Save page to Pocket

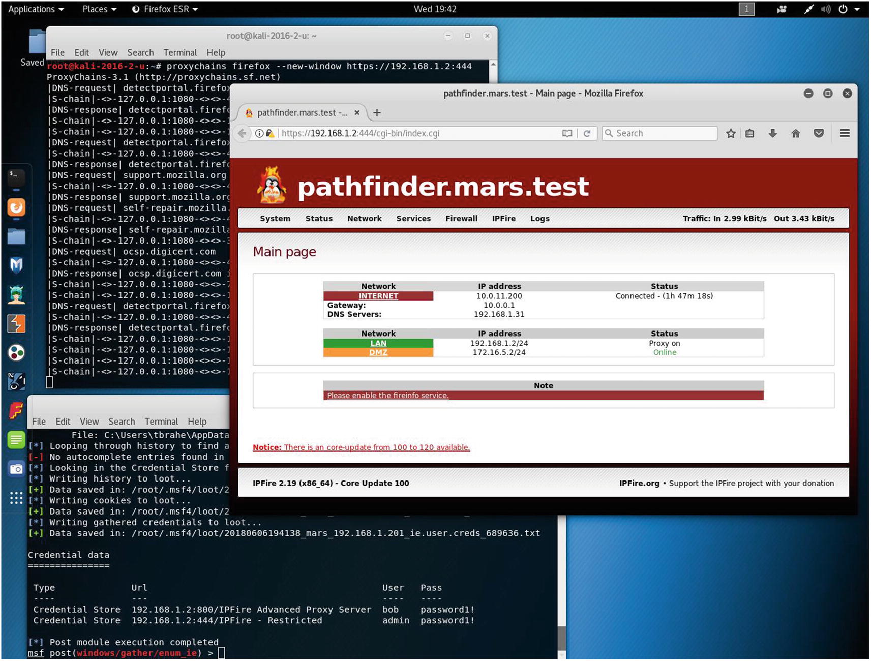tap(819, 133)
